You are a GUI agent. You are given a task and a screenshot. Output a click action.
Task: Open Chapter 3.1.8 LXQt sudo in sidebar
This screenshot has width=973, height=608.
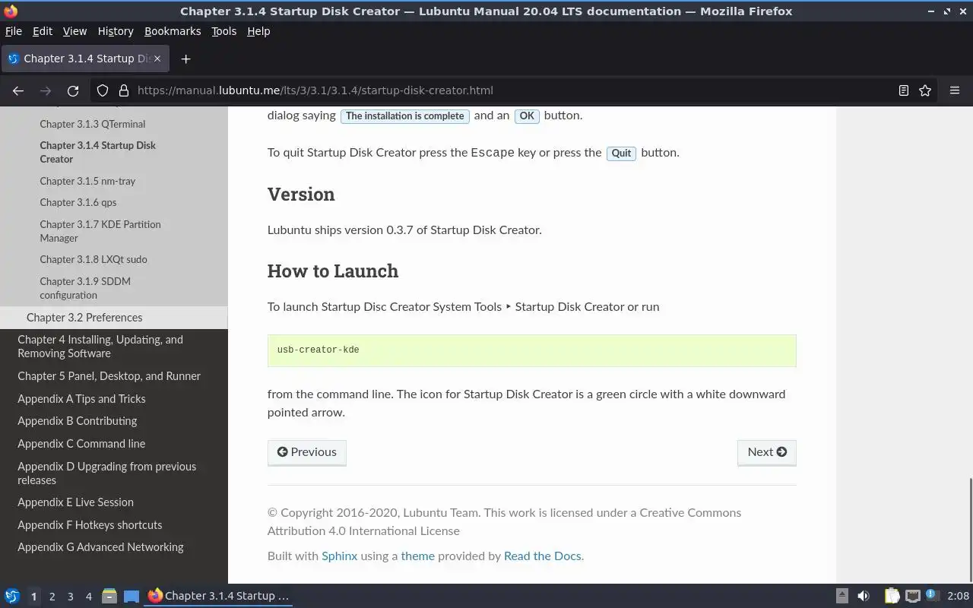[x=93, y=259]
